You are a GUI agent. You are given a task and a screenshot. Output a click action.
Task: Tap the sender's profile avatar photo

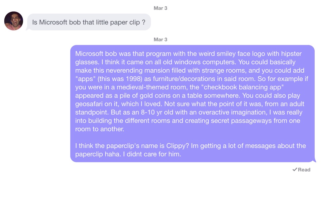click(x=14, y=21)
